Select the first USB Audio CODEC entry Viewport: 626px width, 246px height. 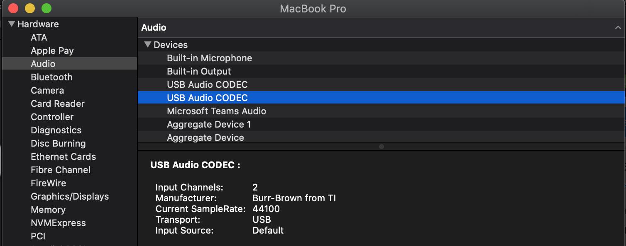coord(381,84)
